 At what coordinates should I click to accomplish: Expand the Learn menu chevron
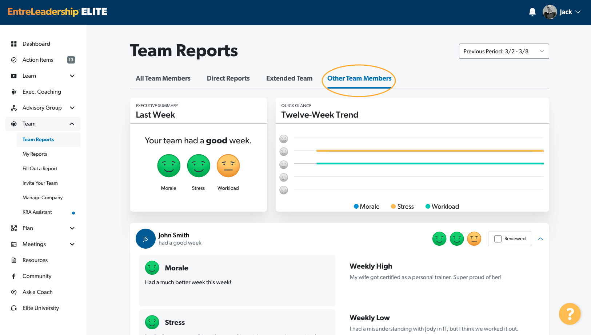[x=72, y=76]
